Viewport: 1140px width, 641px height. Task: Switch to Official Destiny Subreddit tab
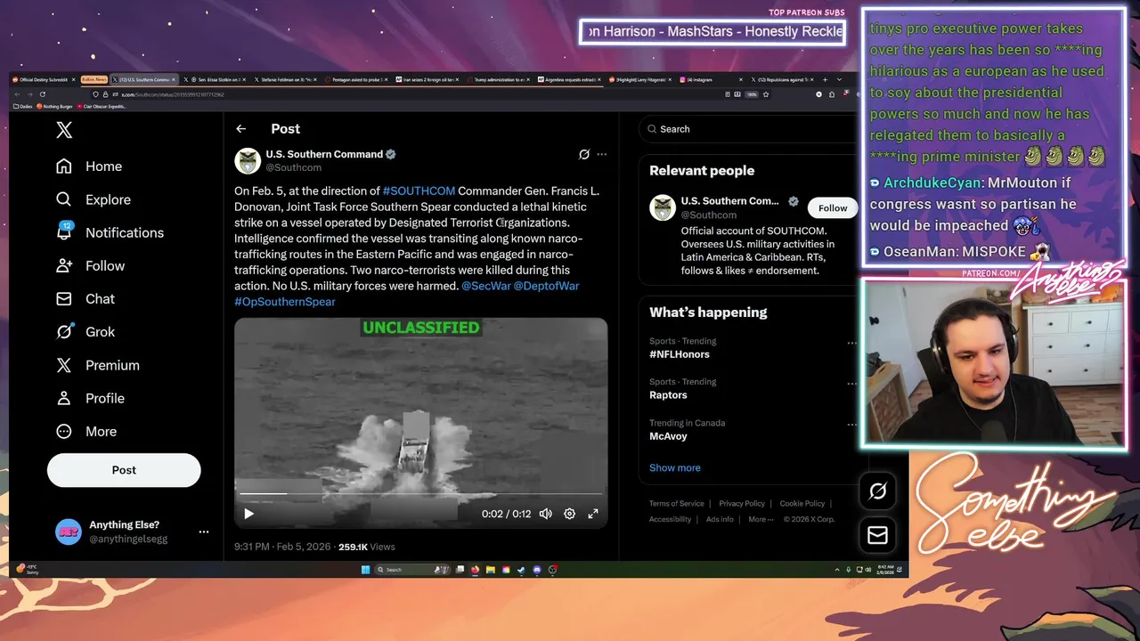click(x=45, y=80)
